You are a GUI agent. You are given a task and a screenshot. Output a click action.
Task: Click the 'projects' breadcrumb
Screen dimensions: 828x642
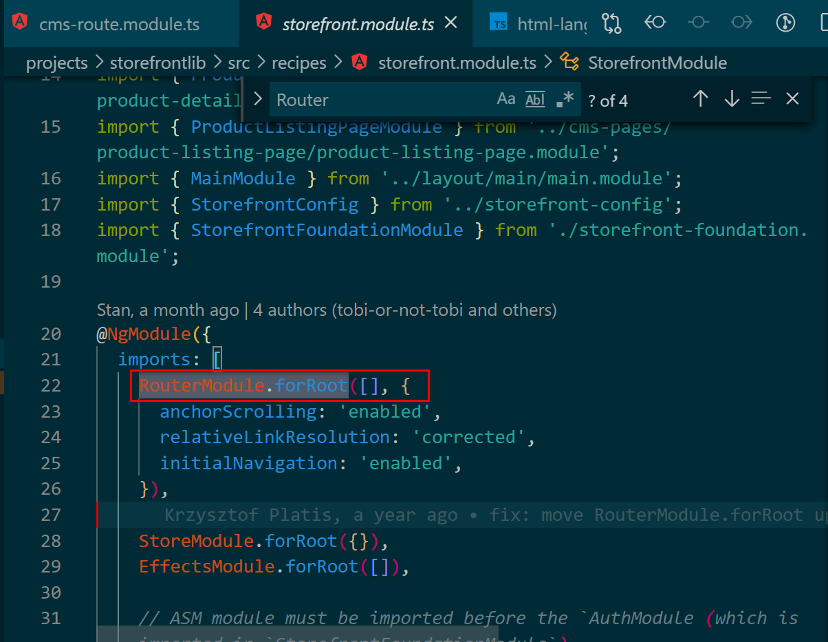tap(57, 63)
